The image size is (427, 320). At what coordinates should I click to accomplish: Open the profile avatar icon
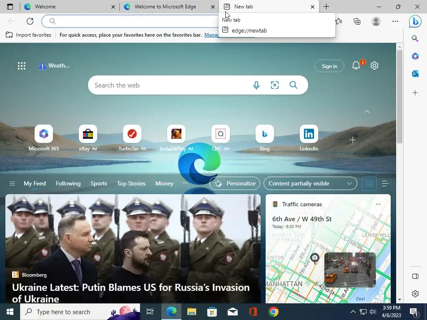376,21
